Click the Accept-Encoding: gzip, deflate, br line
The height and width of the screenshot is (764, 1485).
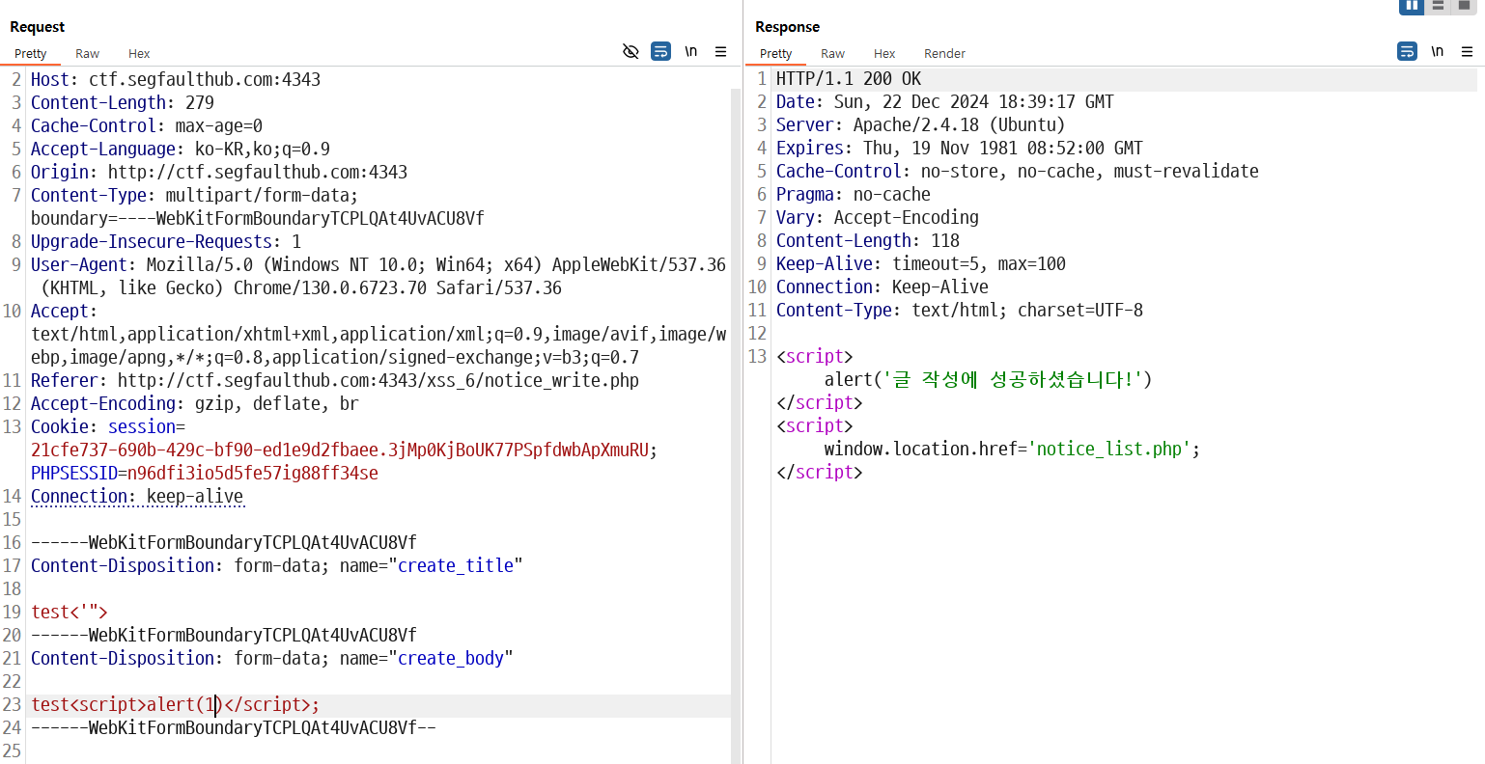click(195, 404)
